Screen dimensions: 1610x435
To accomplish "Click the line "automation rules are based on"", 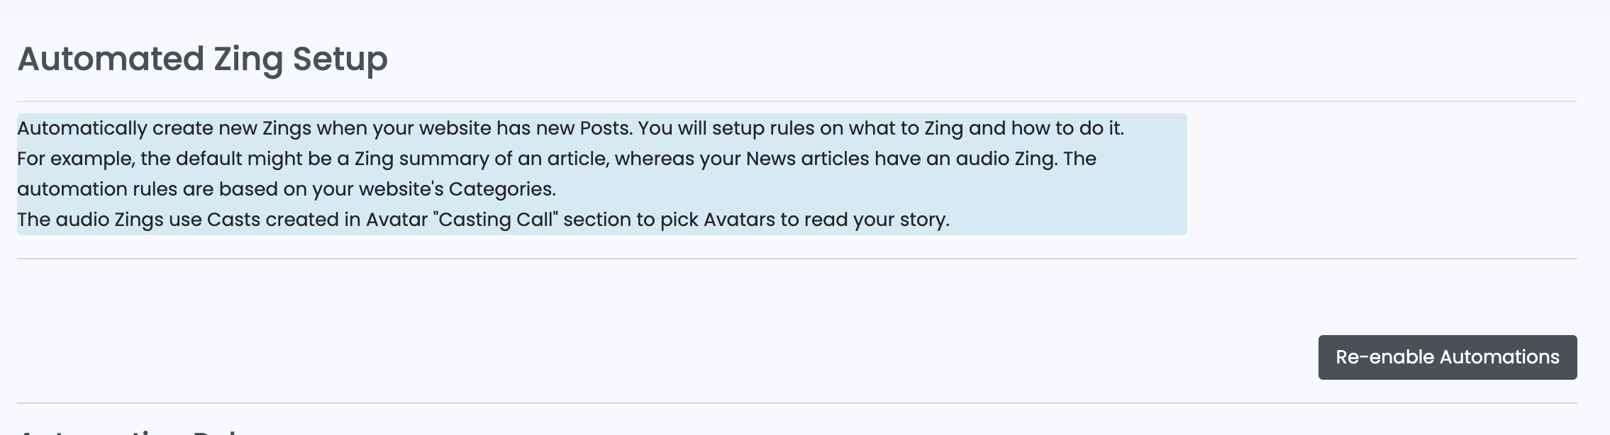I will coord(287,189).
